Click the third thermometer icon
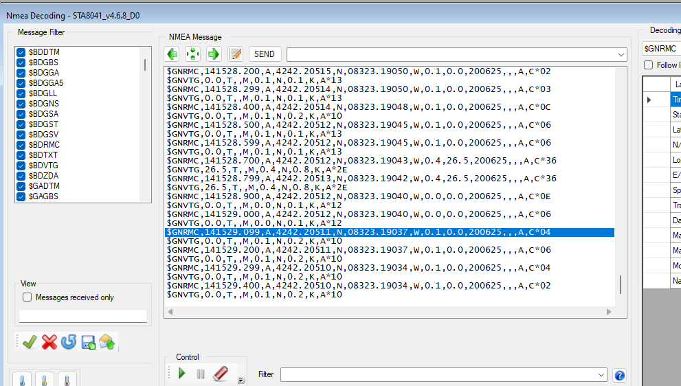681x386 pixels. 67,380
